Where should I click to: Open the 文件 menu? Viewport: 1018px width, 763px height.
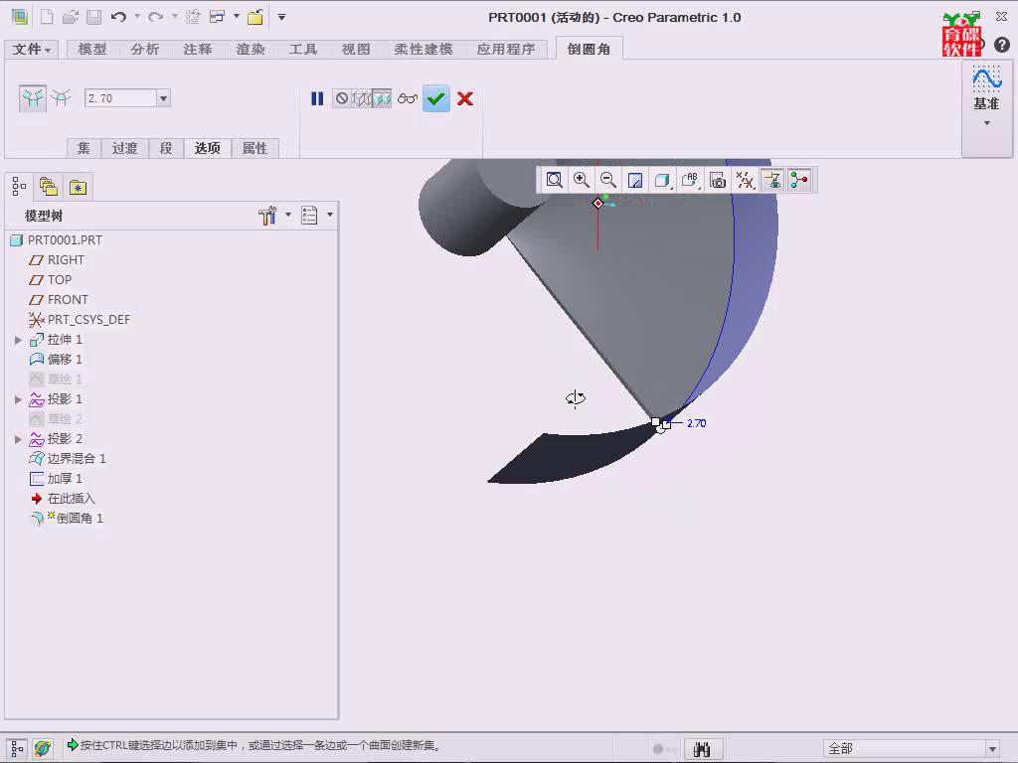tap(31, 50)
